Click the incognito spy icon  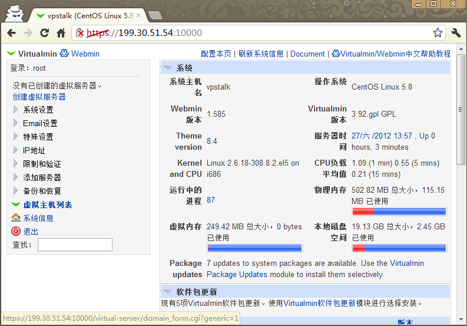(x=15, y=13)
